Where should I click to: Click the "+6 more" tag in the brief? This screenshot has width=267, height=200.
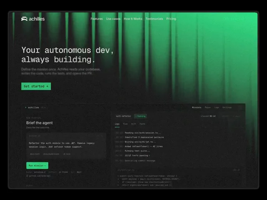point(67,154)
